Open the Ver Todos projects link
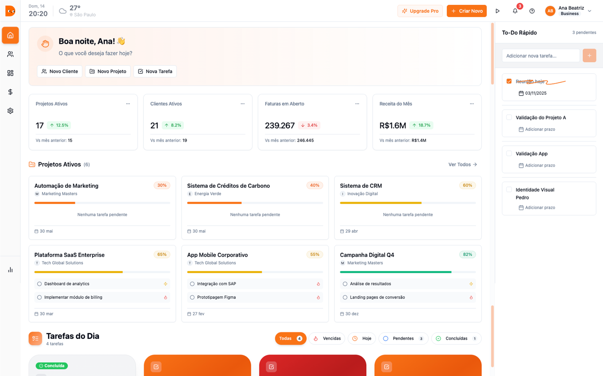The image size is (603, 376). pos(462,164)
